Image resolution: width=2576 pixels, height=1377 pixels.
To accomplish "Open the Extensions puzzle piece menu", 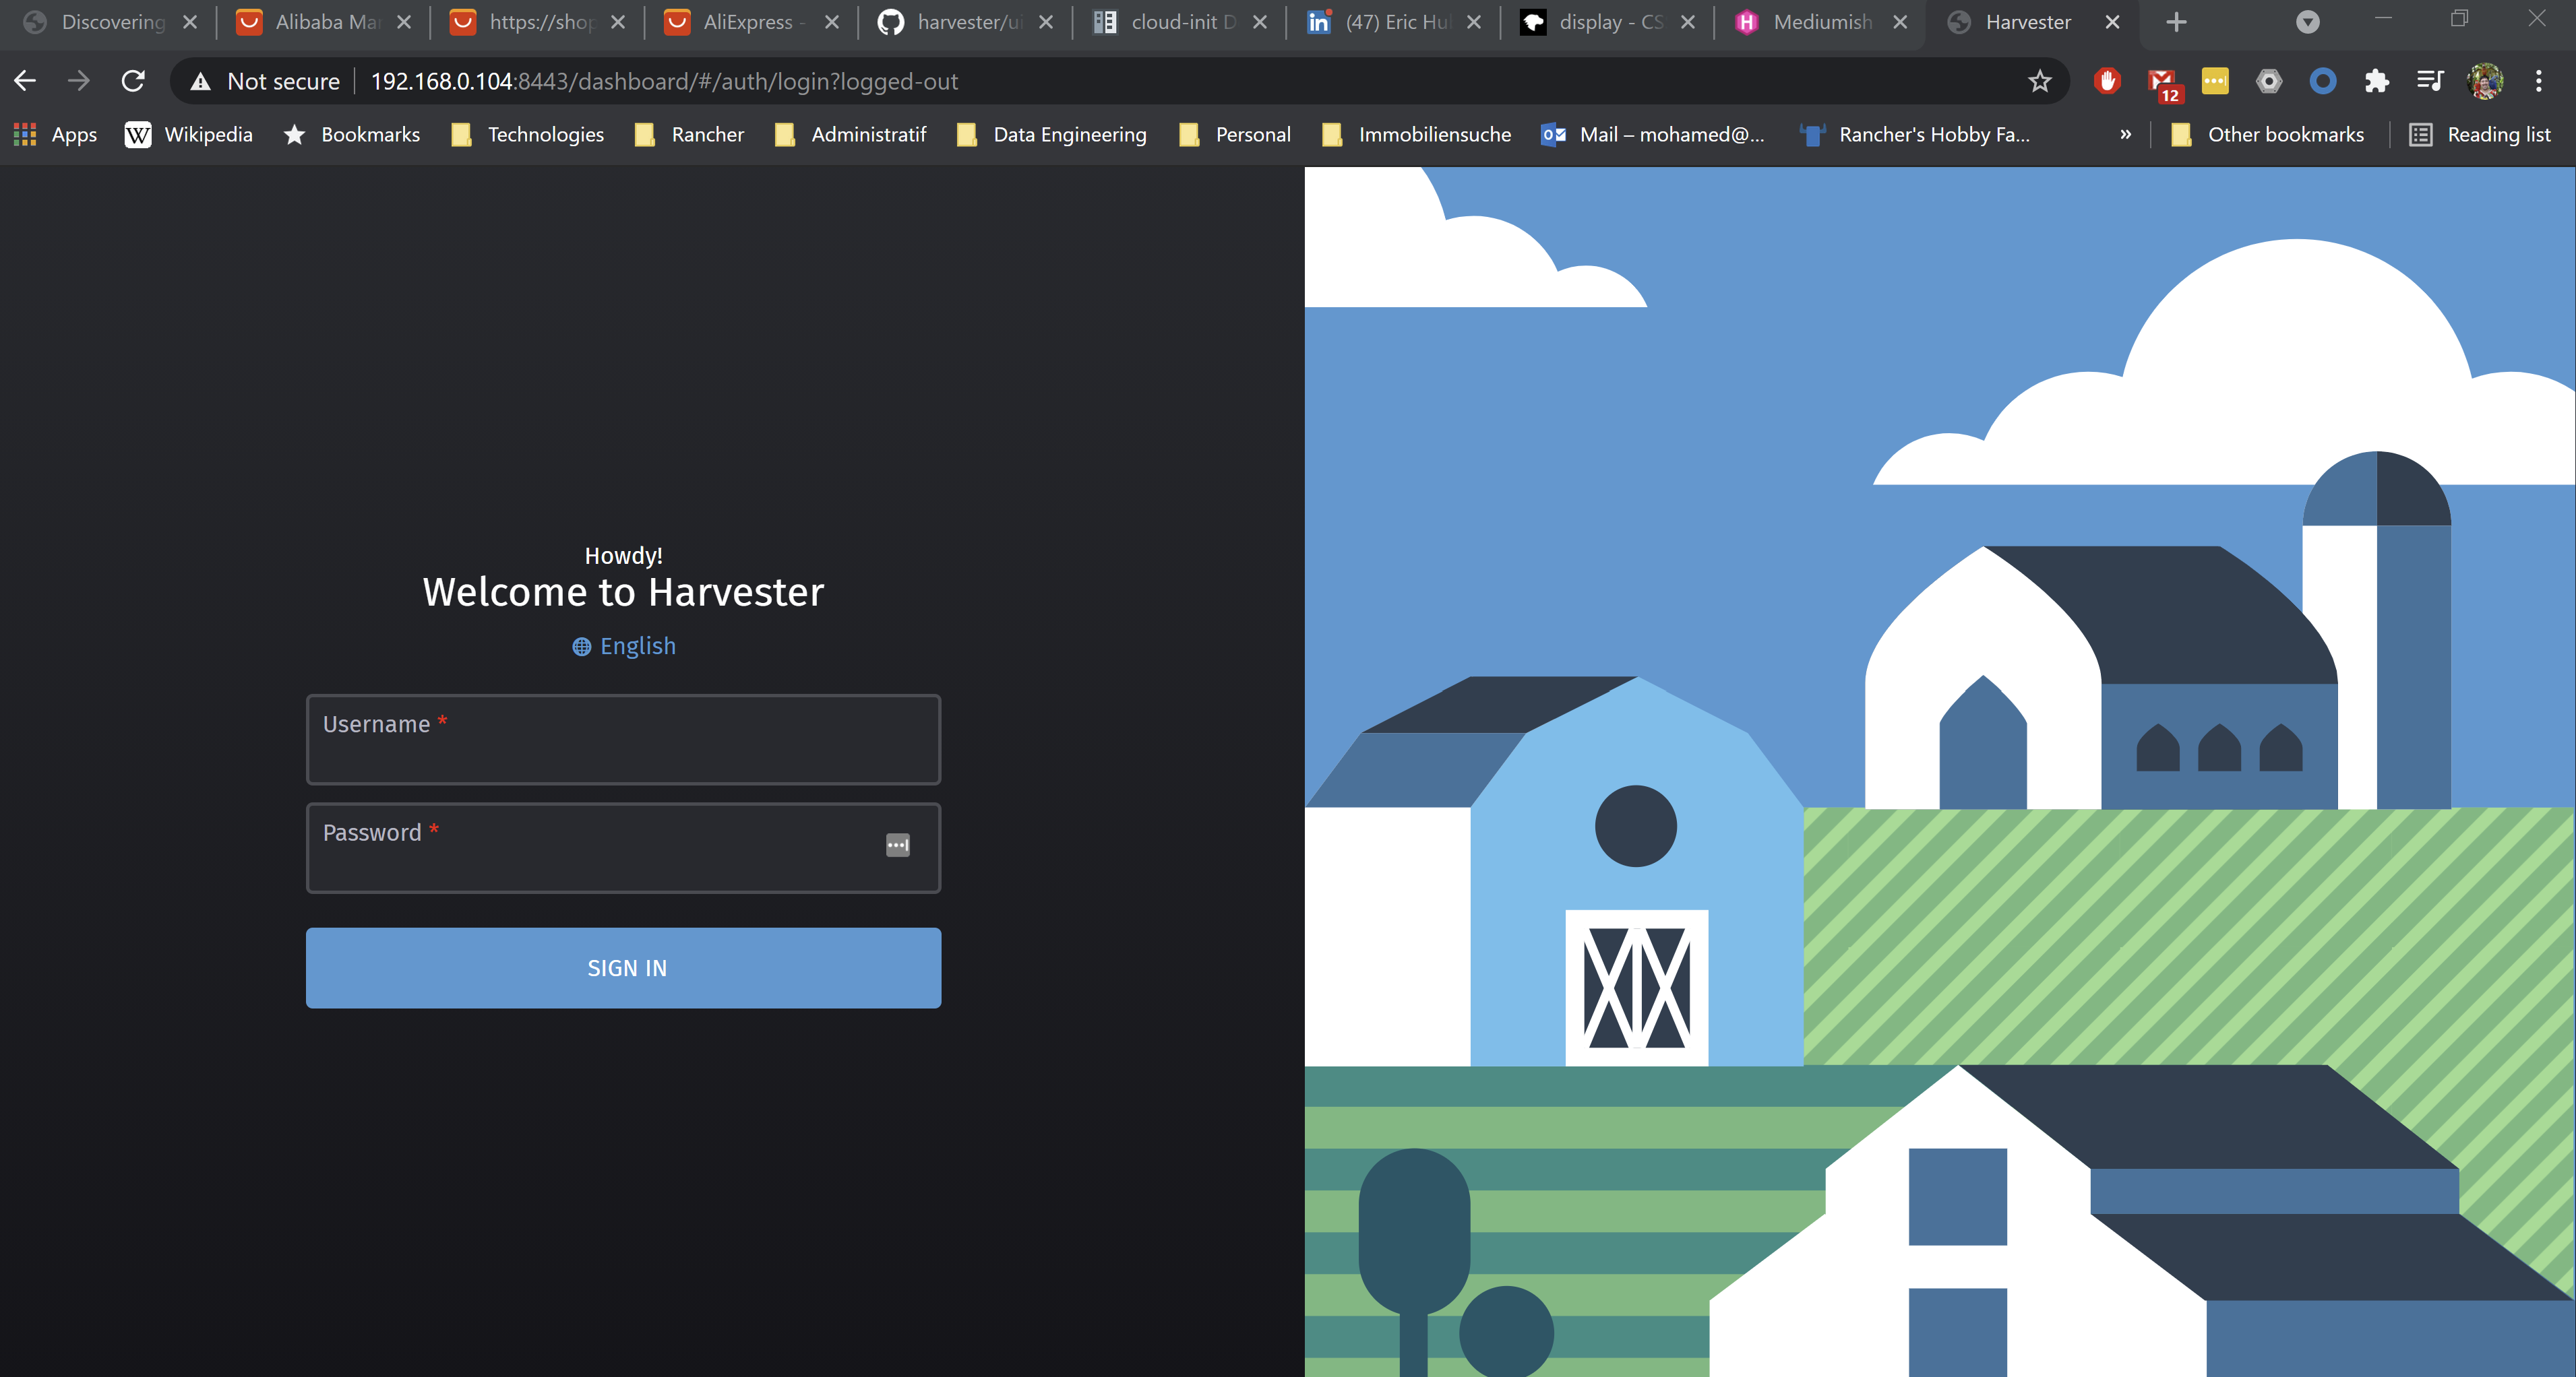I will [2377, 81].
